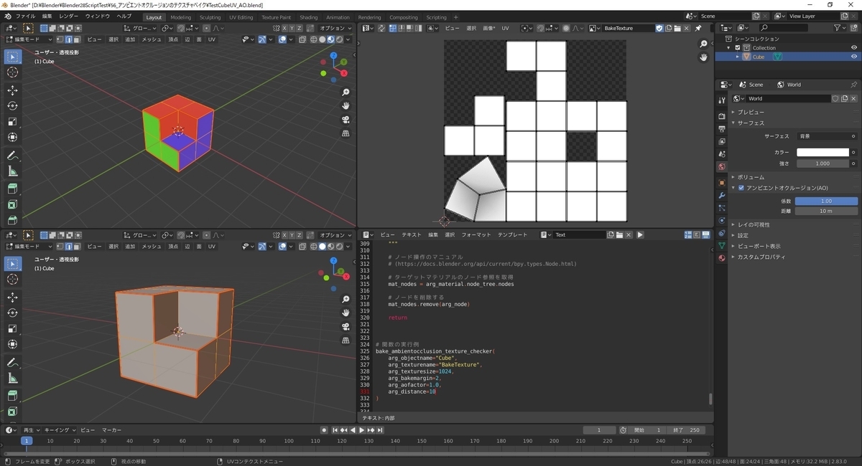
Task: Switch to the Modeling workspace tab
Action: click(181, 17)
